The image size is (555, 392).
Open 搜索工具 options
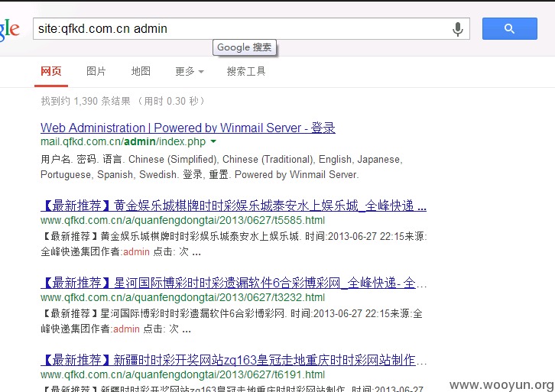coord(246,72)
